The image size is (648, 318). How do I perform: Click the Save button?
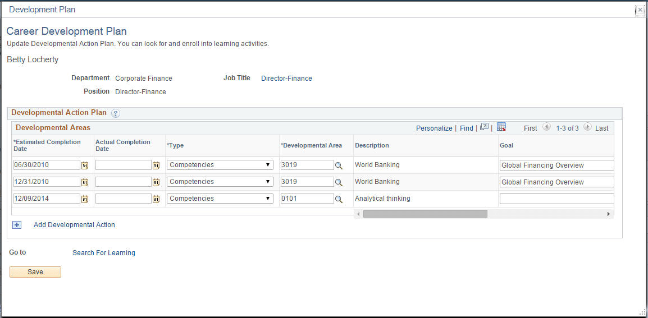coord(35,272)
